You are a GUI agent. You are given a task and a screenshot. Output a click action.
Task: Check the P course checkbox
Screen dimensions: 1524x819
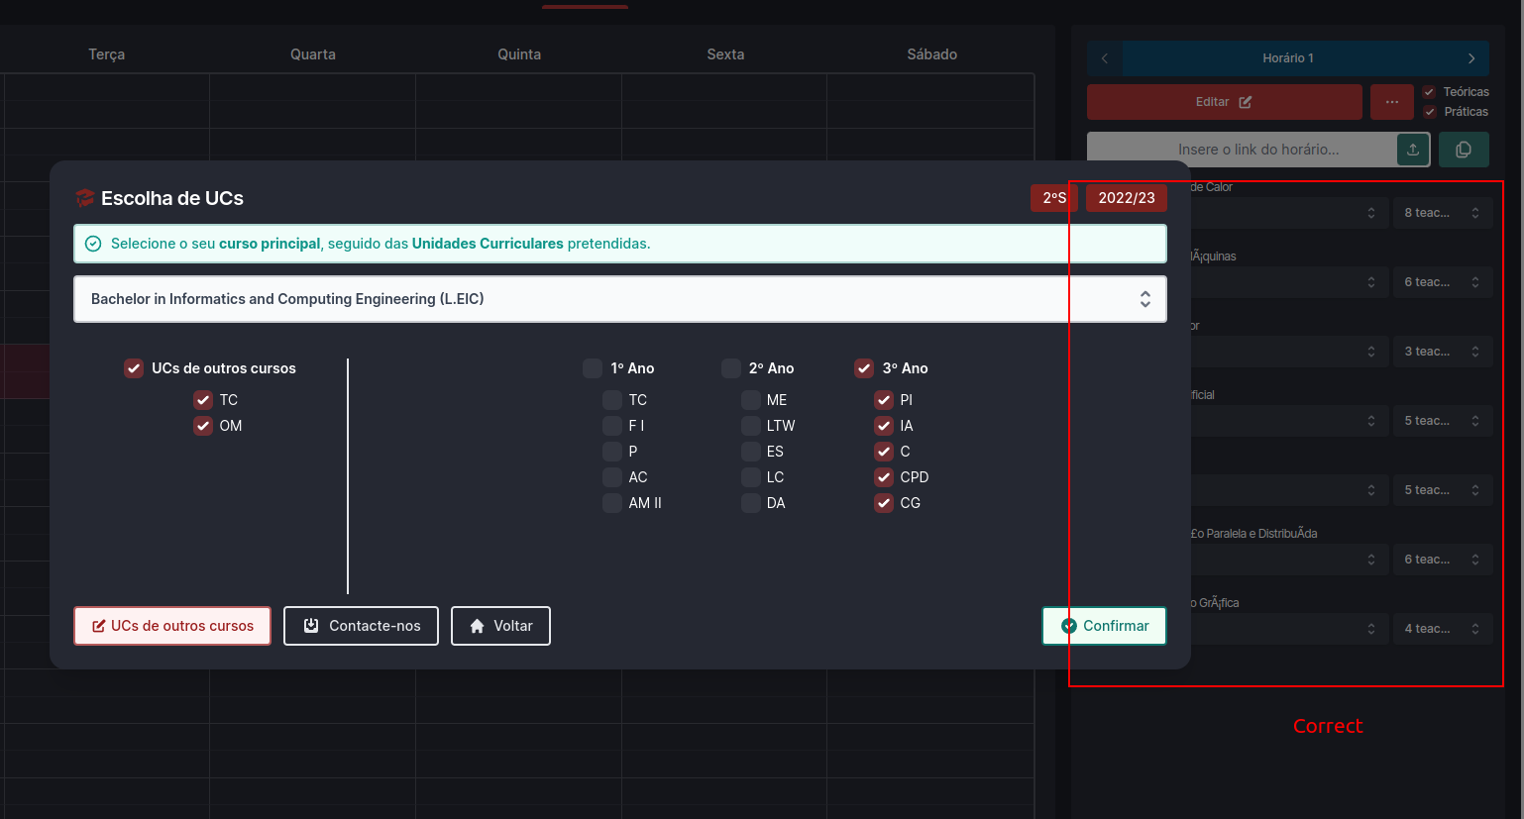[x=612, y=452]
